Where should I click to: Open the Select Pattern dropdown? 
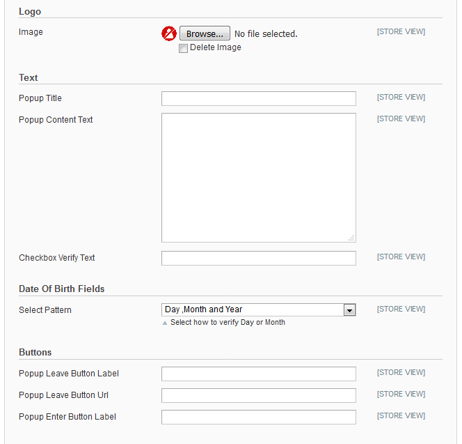click(253, 310)
